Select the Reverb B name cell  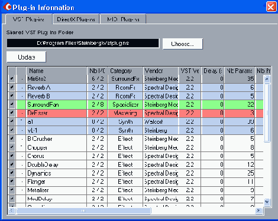pyautogui.click(x=56, y=96)
